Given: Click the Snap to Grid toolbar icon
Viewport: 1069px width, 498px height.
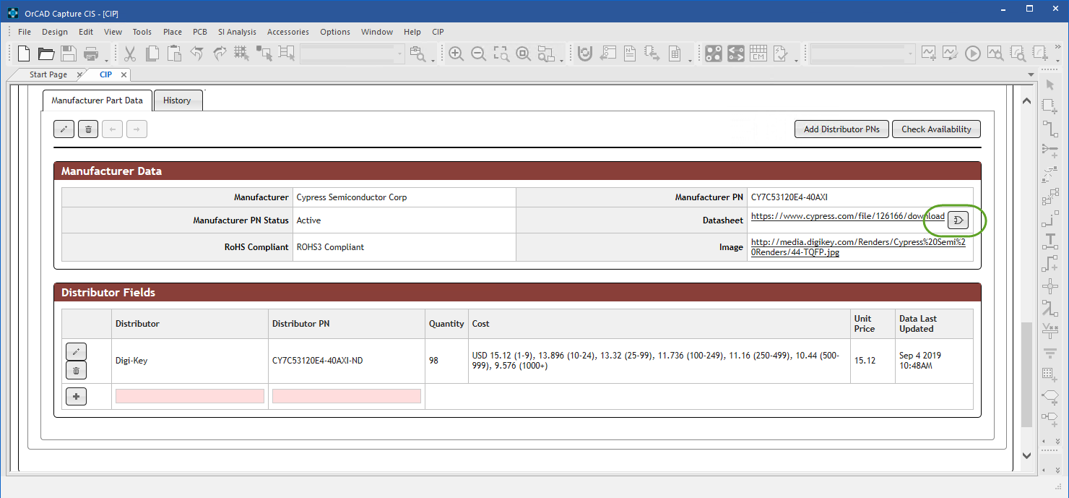Looking at the screenshot, I should click(241, 53).
